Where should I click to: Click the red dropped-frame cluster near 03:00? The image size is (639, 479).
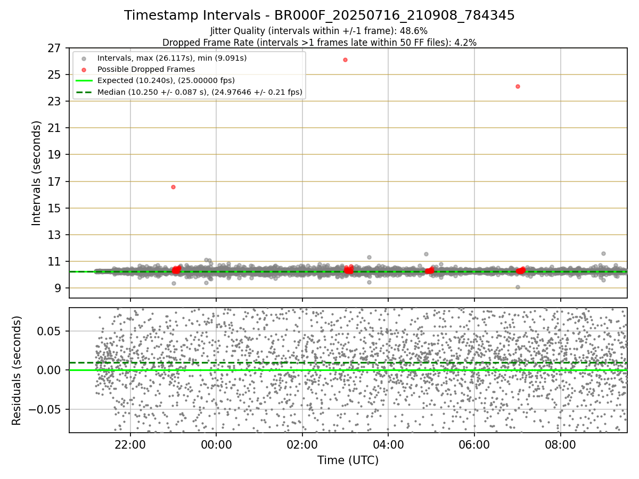[348, 270]
